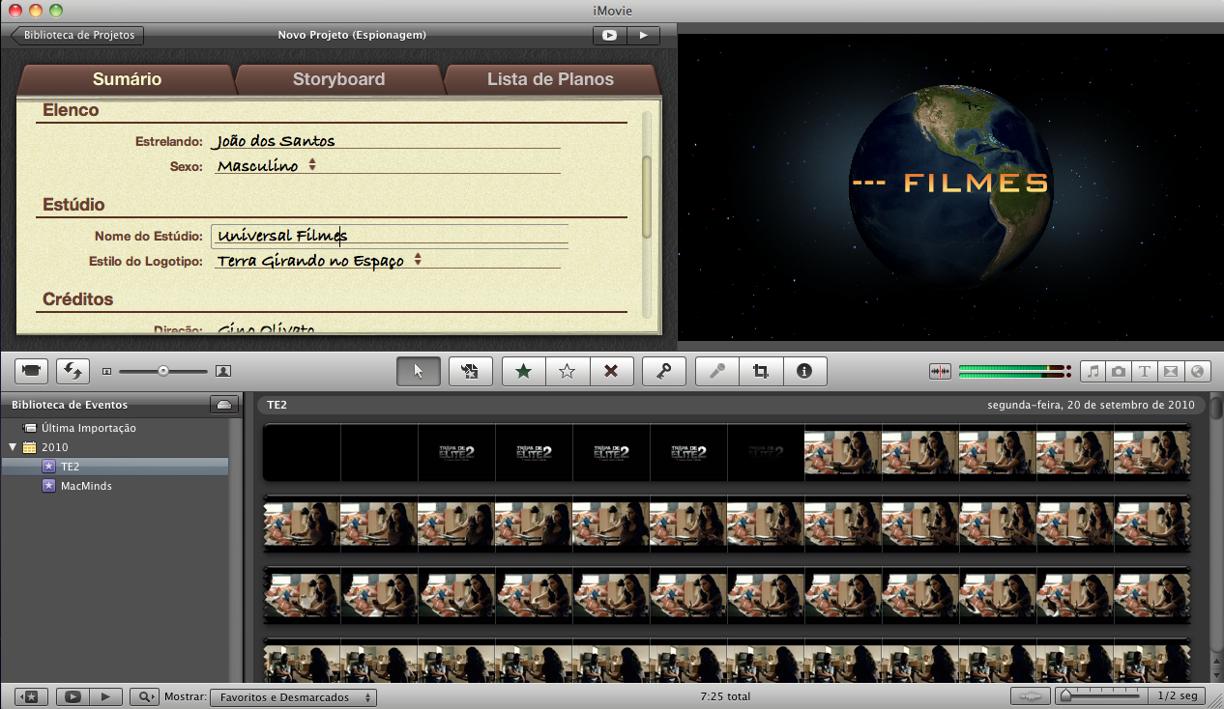The image size is (1224, 709).
Task: Select the MacMinds event
Action: pyautogui.click(x=86, y=486)
